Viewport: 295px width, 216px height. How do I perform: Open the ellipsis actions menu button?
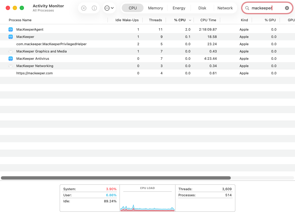pyautogui.click(x=109, y=8)
